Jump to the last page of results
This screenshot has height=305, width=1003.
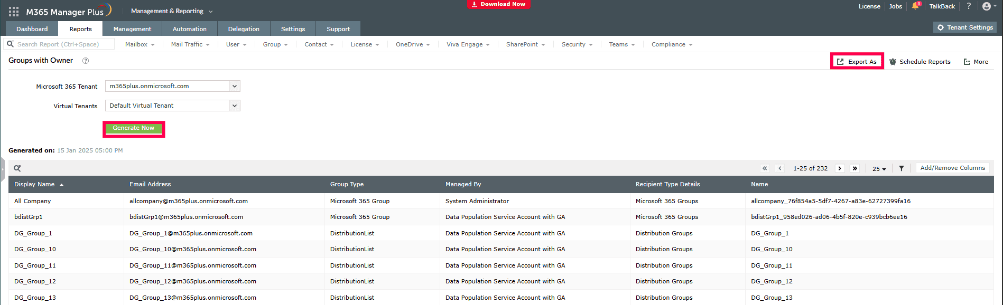(855, 168)
